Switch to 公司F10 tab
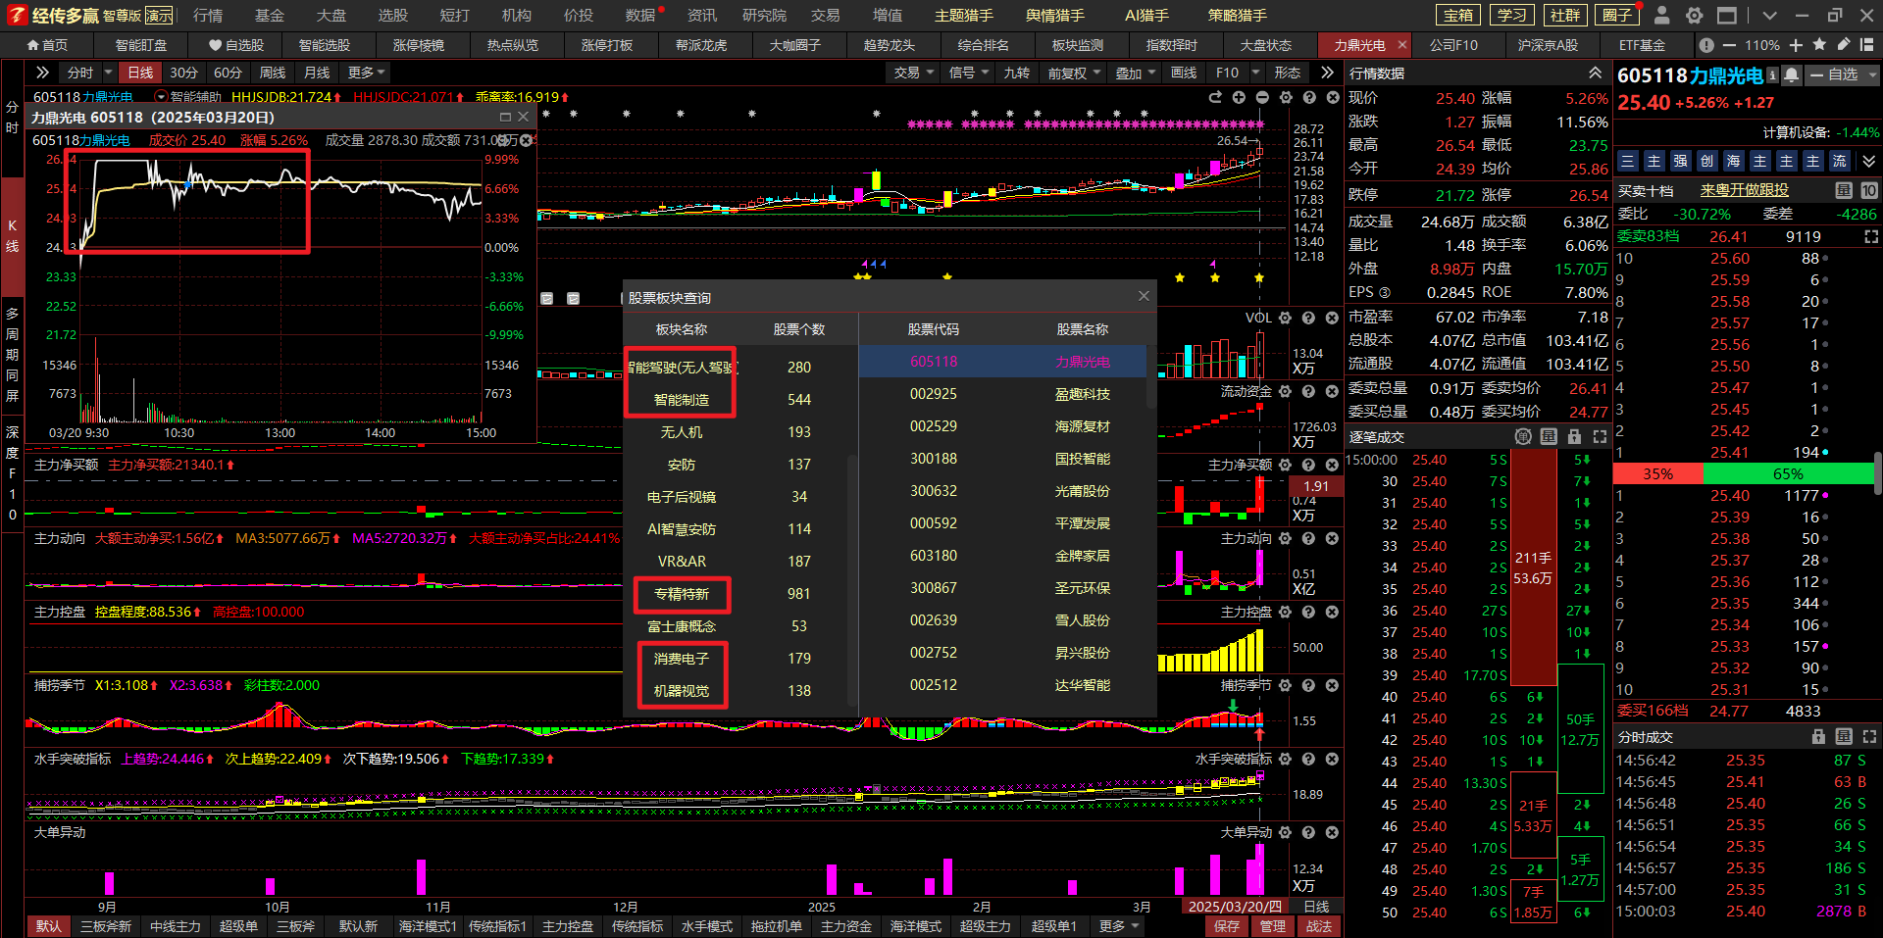 tap(1453, 45)
